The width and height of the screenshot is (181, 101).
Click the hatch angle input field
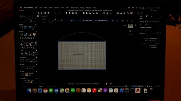(x=64, y=20)
